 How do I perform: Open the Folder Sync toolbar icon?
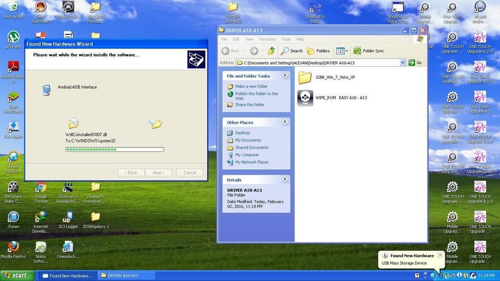[x=368, y=51]
